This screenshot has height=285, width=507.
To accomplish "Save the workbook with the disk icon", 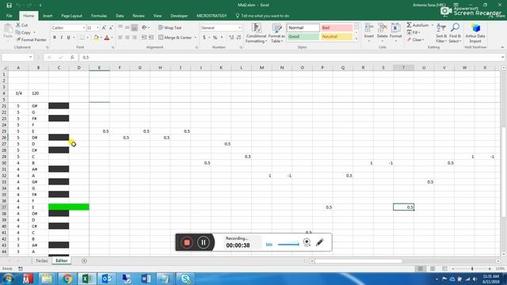I will (x=9, y=6).
